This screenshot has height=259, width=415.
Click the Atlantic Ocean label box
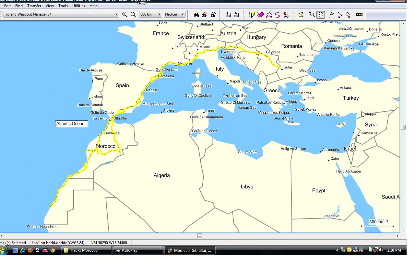point(72,124)
